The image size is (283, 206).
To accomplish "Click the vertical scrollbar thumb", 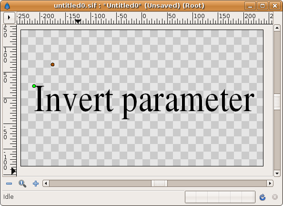I will (x=277, y=102).
